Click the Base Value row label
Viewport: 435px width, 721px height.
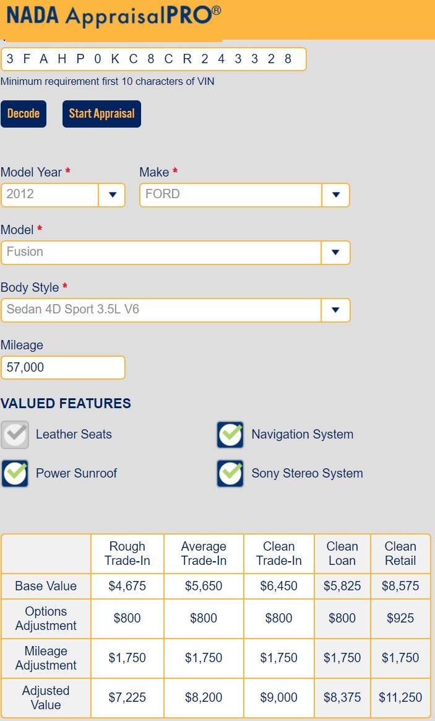46,586
